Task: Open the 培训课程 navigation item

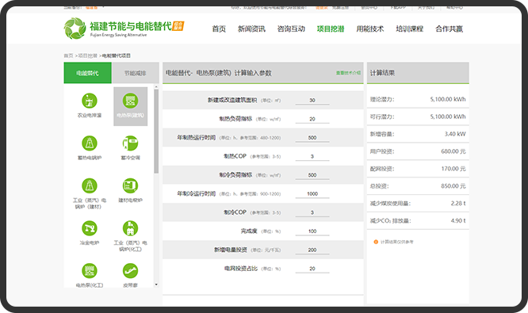Action: coord(409,29)
